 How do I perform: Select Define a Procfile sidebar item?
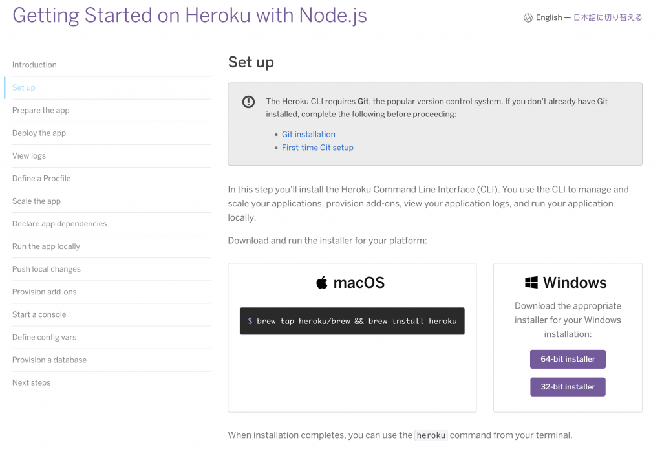coord(41,179)
